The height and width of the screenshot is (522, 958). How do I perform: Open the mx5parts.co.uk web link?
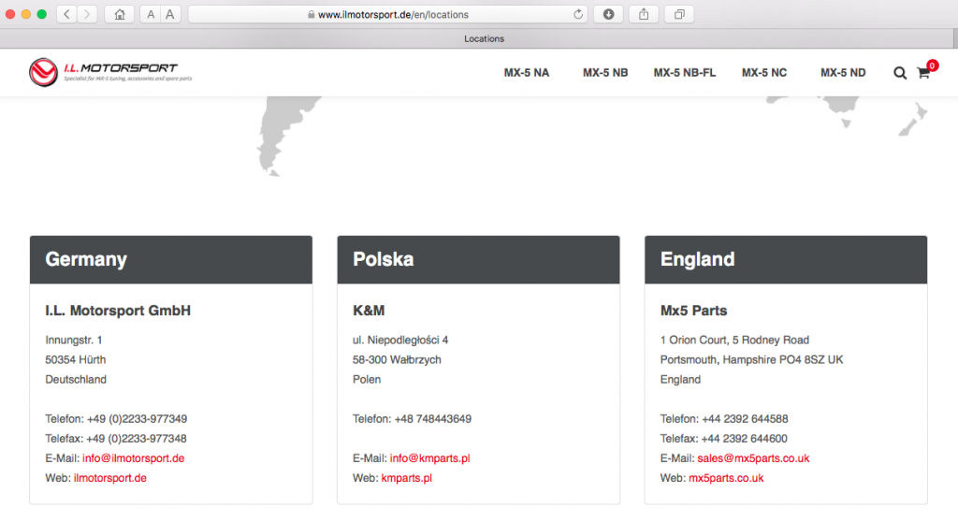(x=726, y=478)
